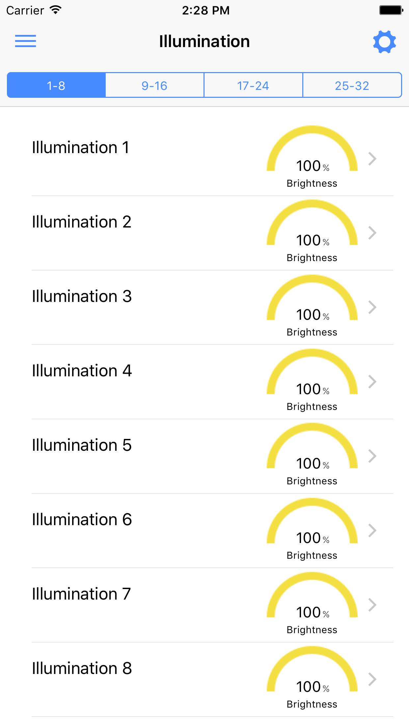Select the Illumination 8 row label
This screenshot has height=727, width=409.
pyautogui.click(x=82, y=668)
